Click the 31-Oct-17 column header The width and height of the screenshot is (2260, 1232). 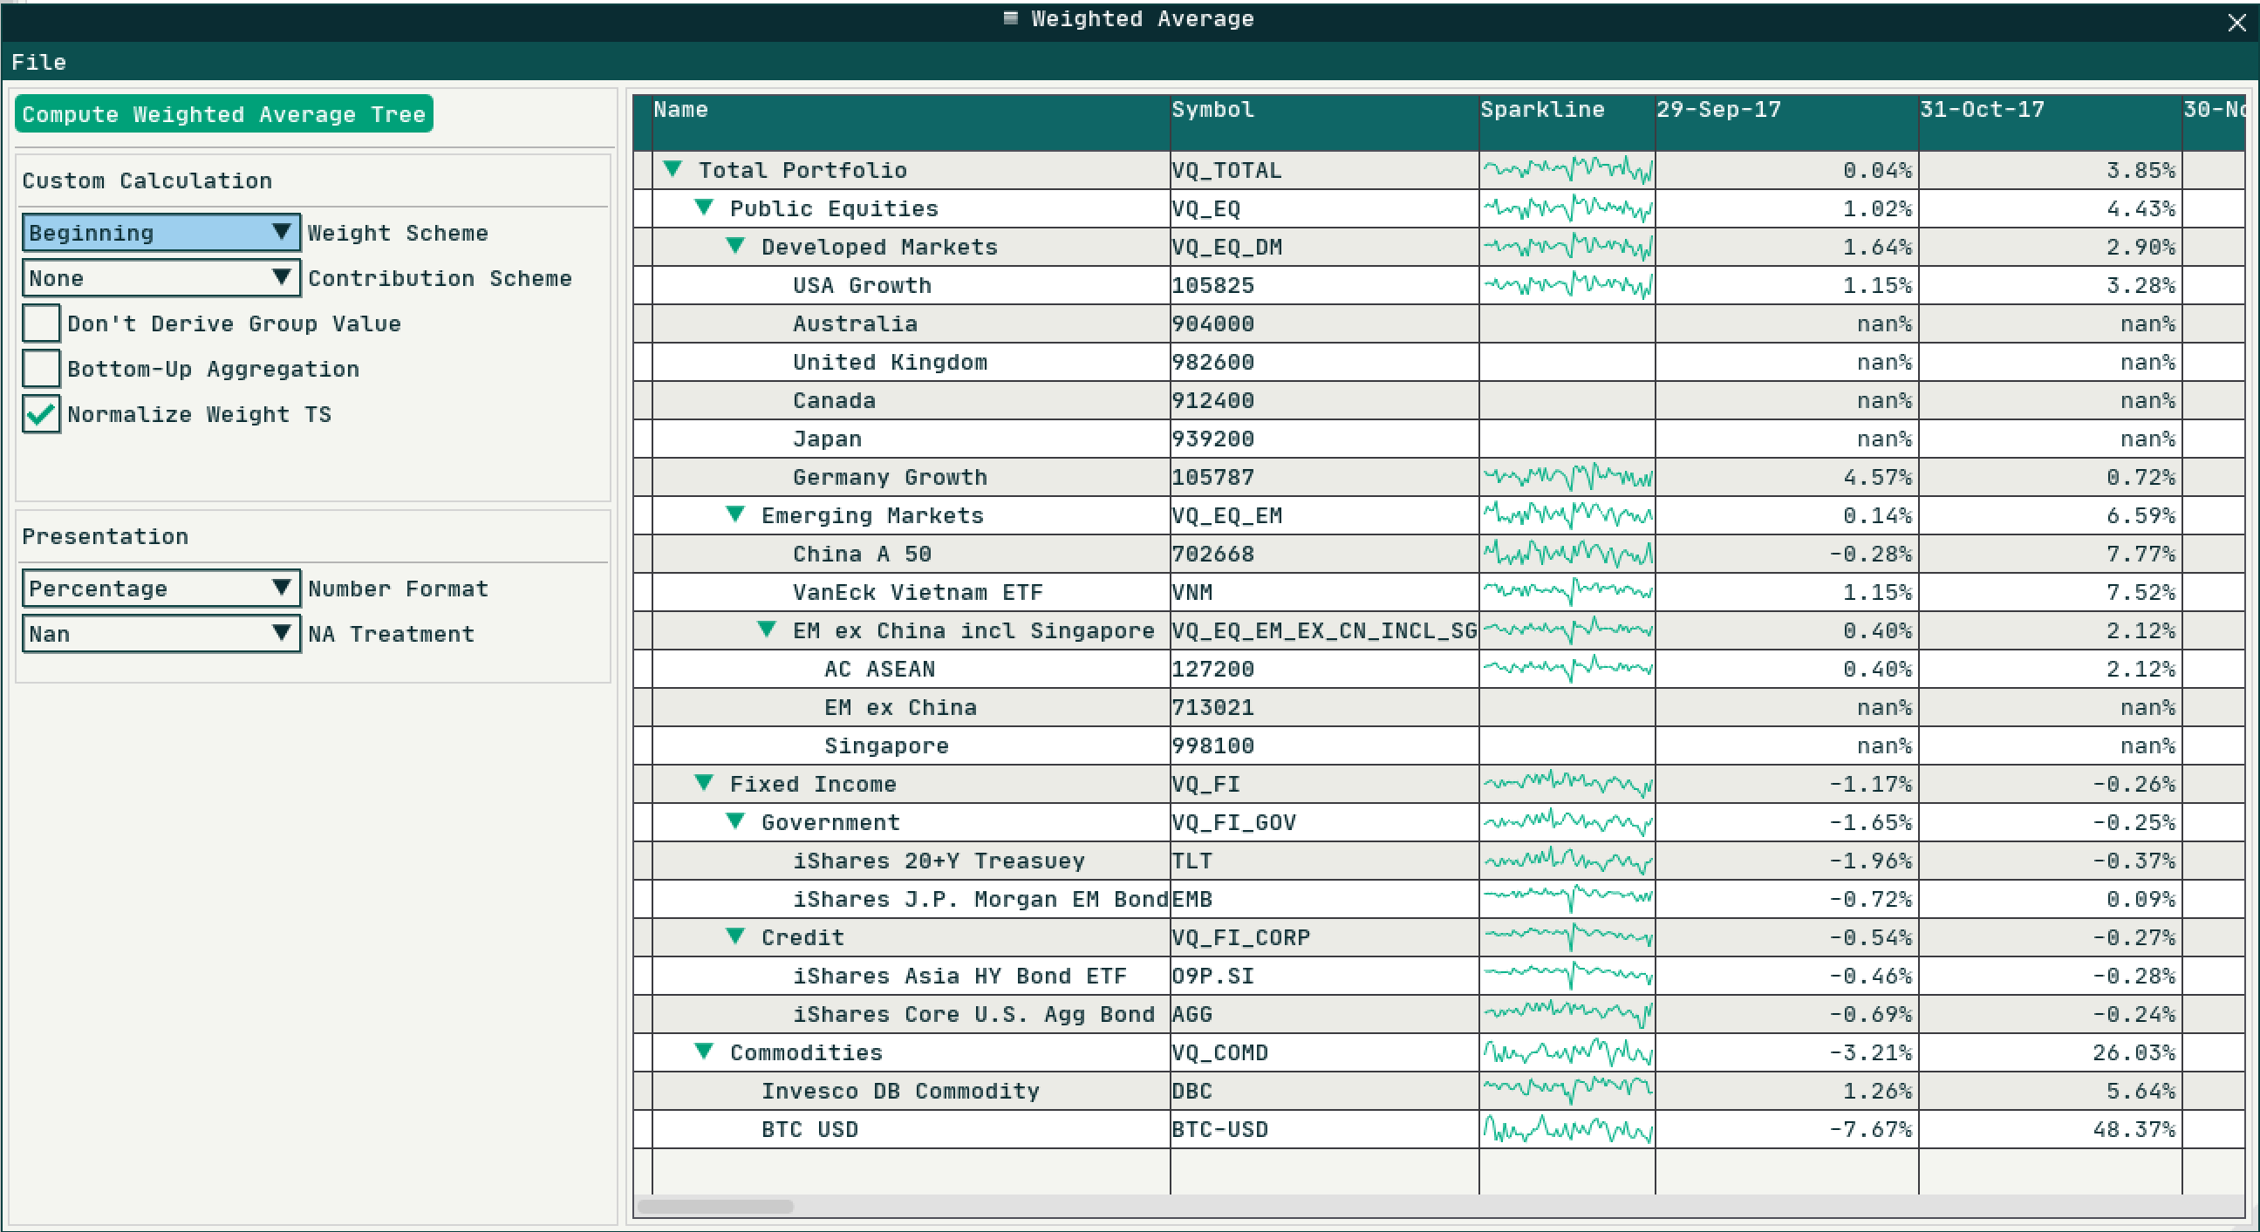coord(2050,122)
